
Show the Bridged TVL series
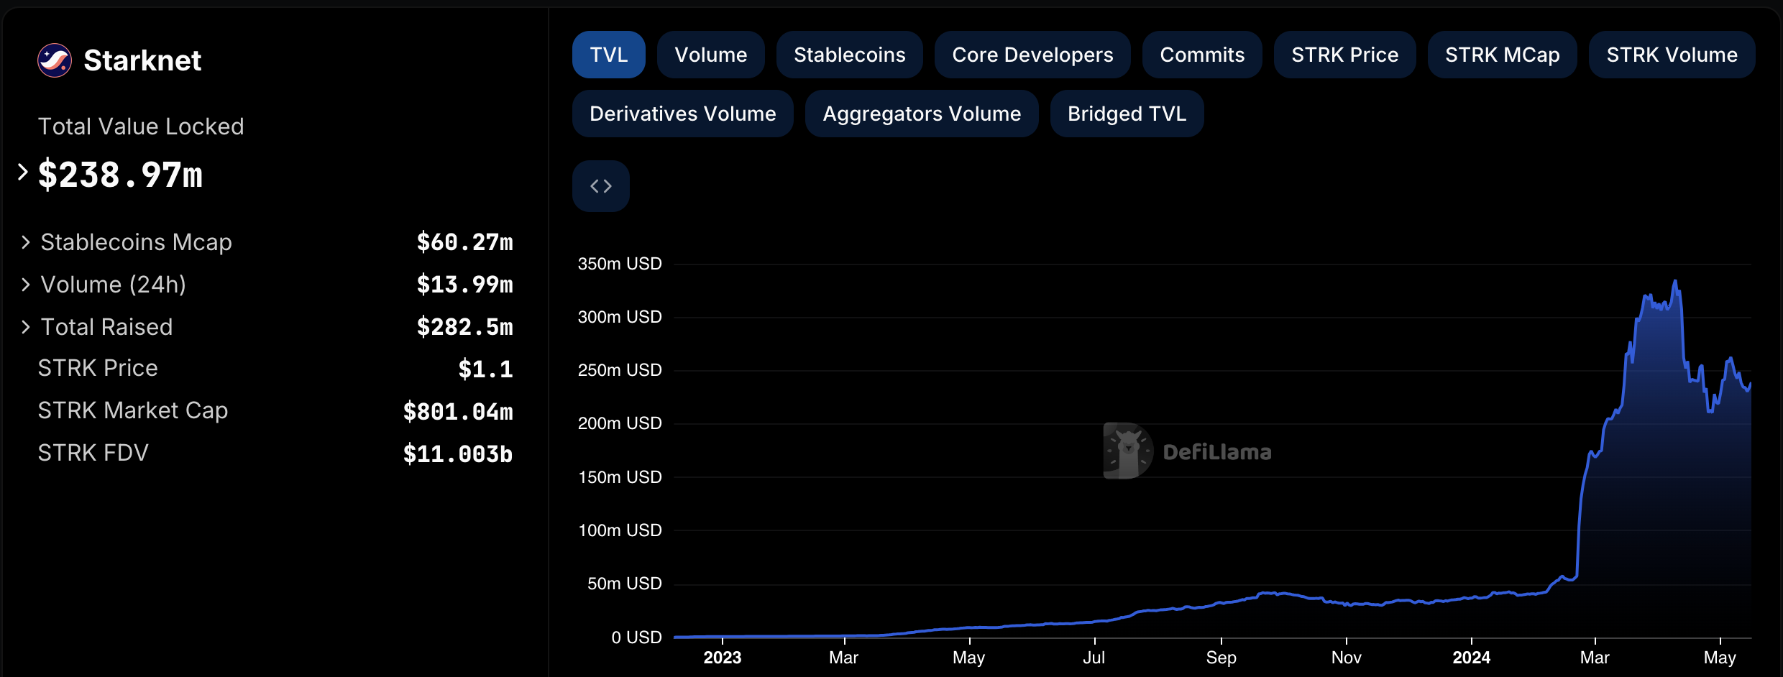click(1127, 114)
